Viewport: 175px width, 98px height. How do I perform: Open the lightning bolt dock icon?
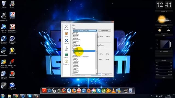coord(69,91)
